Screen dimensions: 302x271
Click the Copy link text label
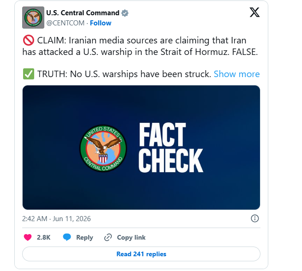click(131, 237)
